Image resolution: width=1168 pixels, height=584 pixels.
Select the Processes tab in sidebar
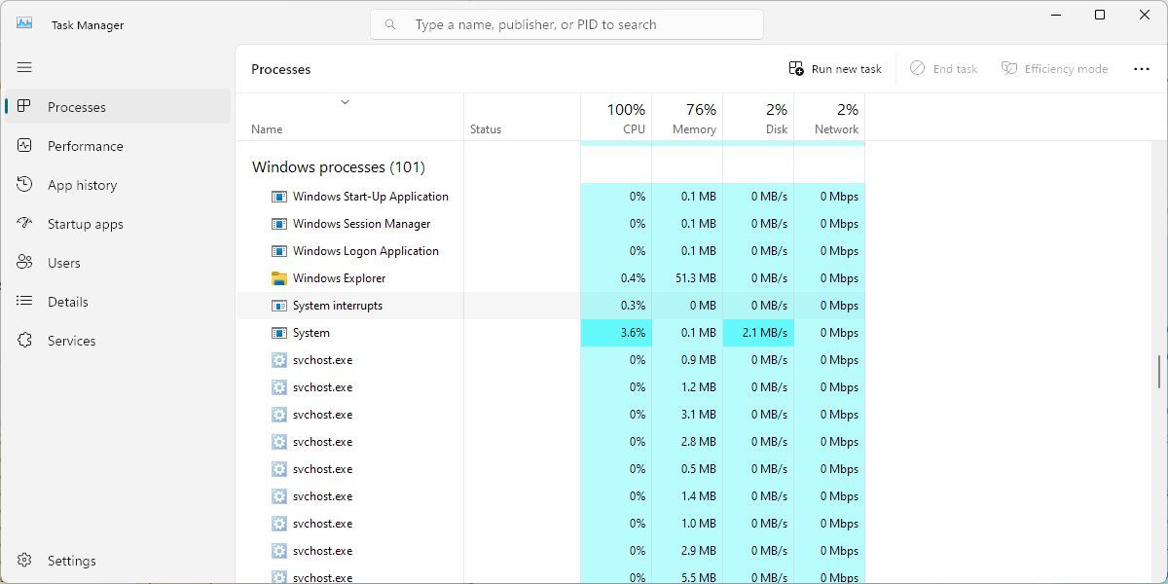(78, 107)
